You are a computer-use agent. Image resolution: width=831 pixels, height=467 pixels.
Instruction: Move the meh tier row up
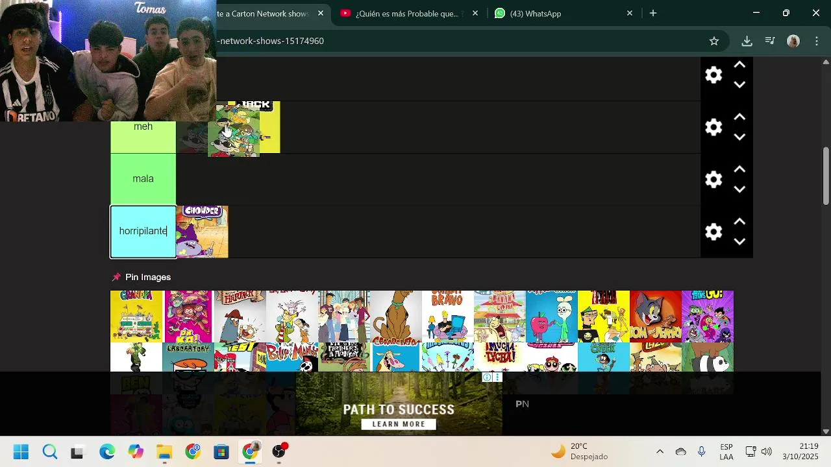tap(739, 117)
